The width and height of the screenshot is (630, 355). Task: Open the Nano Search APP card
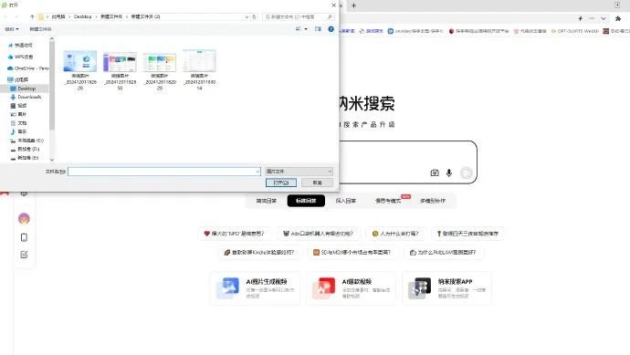click(x=446, y=288)
